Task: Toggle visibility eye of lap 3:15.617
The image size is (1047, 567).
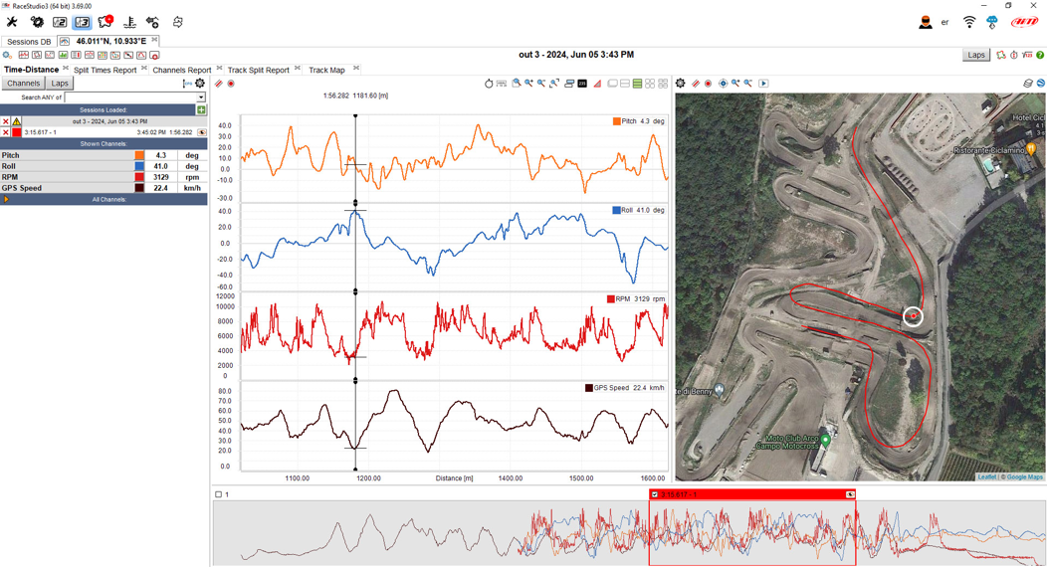Action: click(202, 132)
